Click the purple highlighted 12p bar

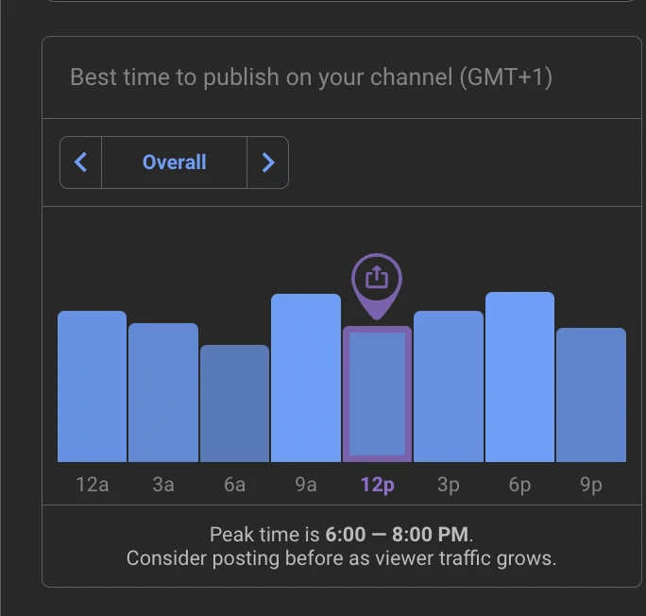click(377, 394)
